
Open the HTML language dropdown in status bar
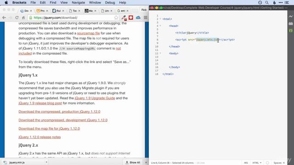point(257,163)
